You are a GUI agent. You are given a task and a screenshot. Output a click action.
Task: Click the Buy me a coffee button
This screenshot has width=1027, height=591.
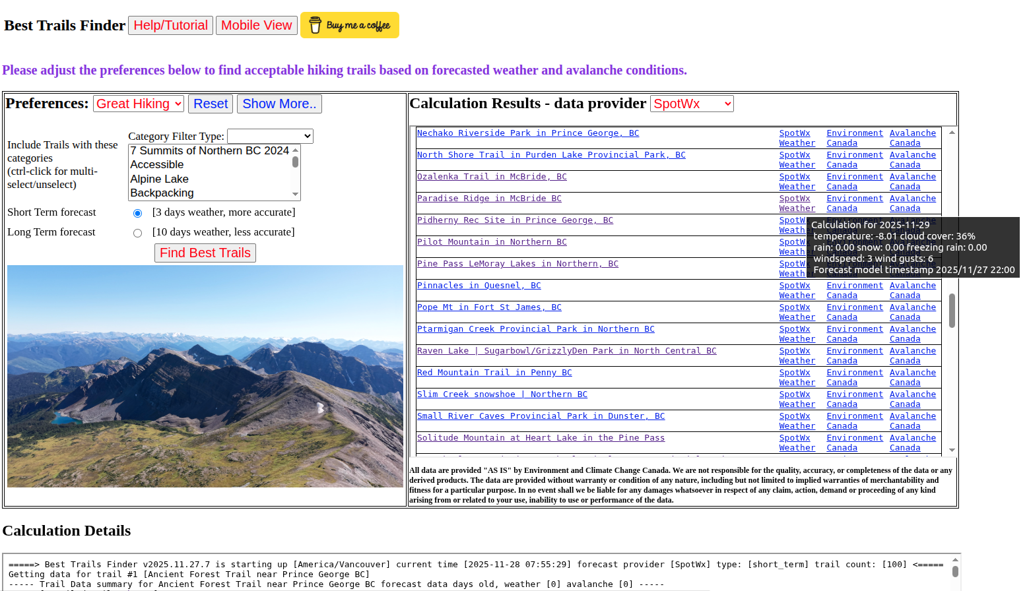tap(349, 25)
